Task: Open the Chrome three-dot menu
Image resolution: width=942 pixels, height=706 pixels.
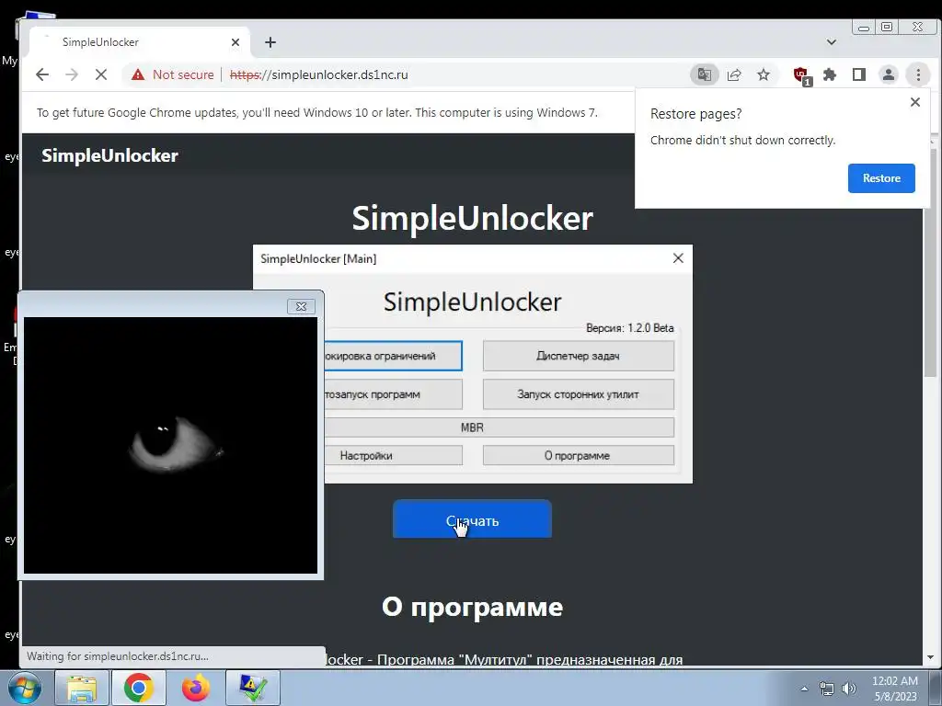Action: click(918, 74)
